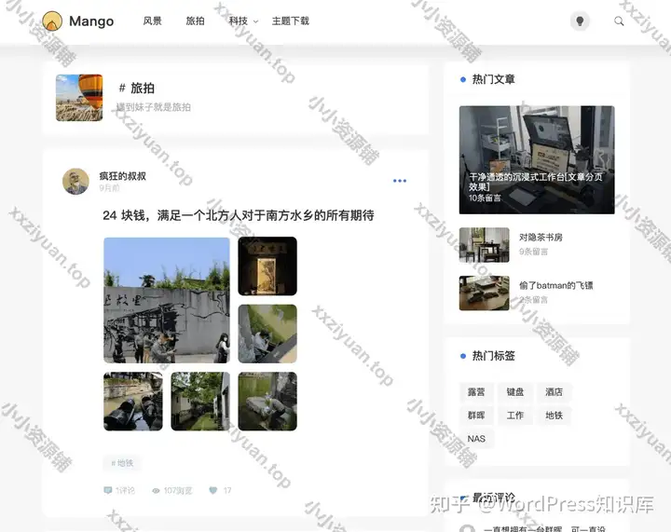671x532 pixels.
Task: Click the 107浏览 view count
Action: pos(178,490)
